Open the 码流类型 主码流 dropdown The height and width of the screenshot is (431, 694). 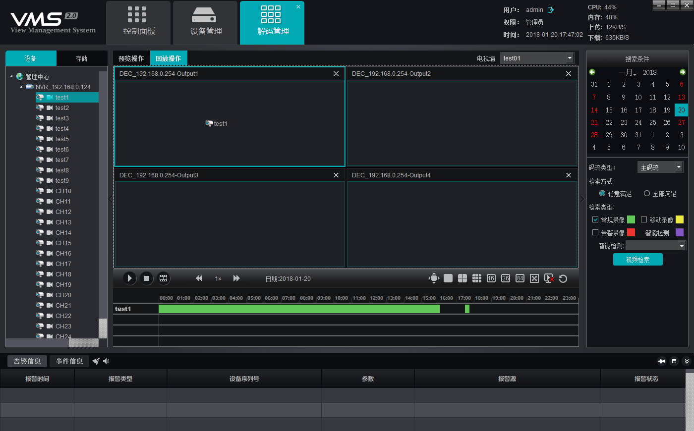[660, 167]
